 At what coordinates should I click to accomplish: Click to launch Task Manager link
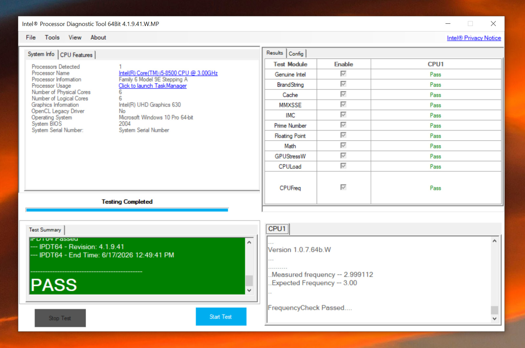point(153,86)
